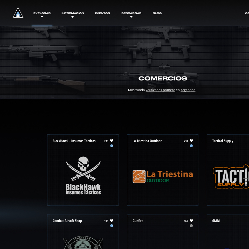
Task: Click the COMERCIOS page heading
Action: 163,78
